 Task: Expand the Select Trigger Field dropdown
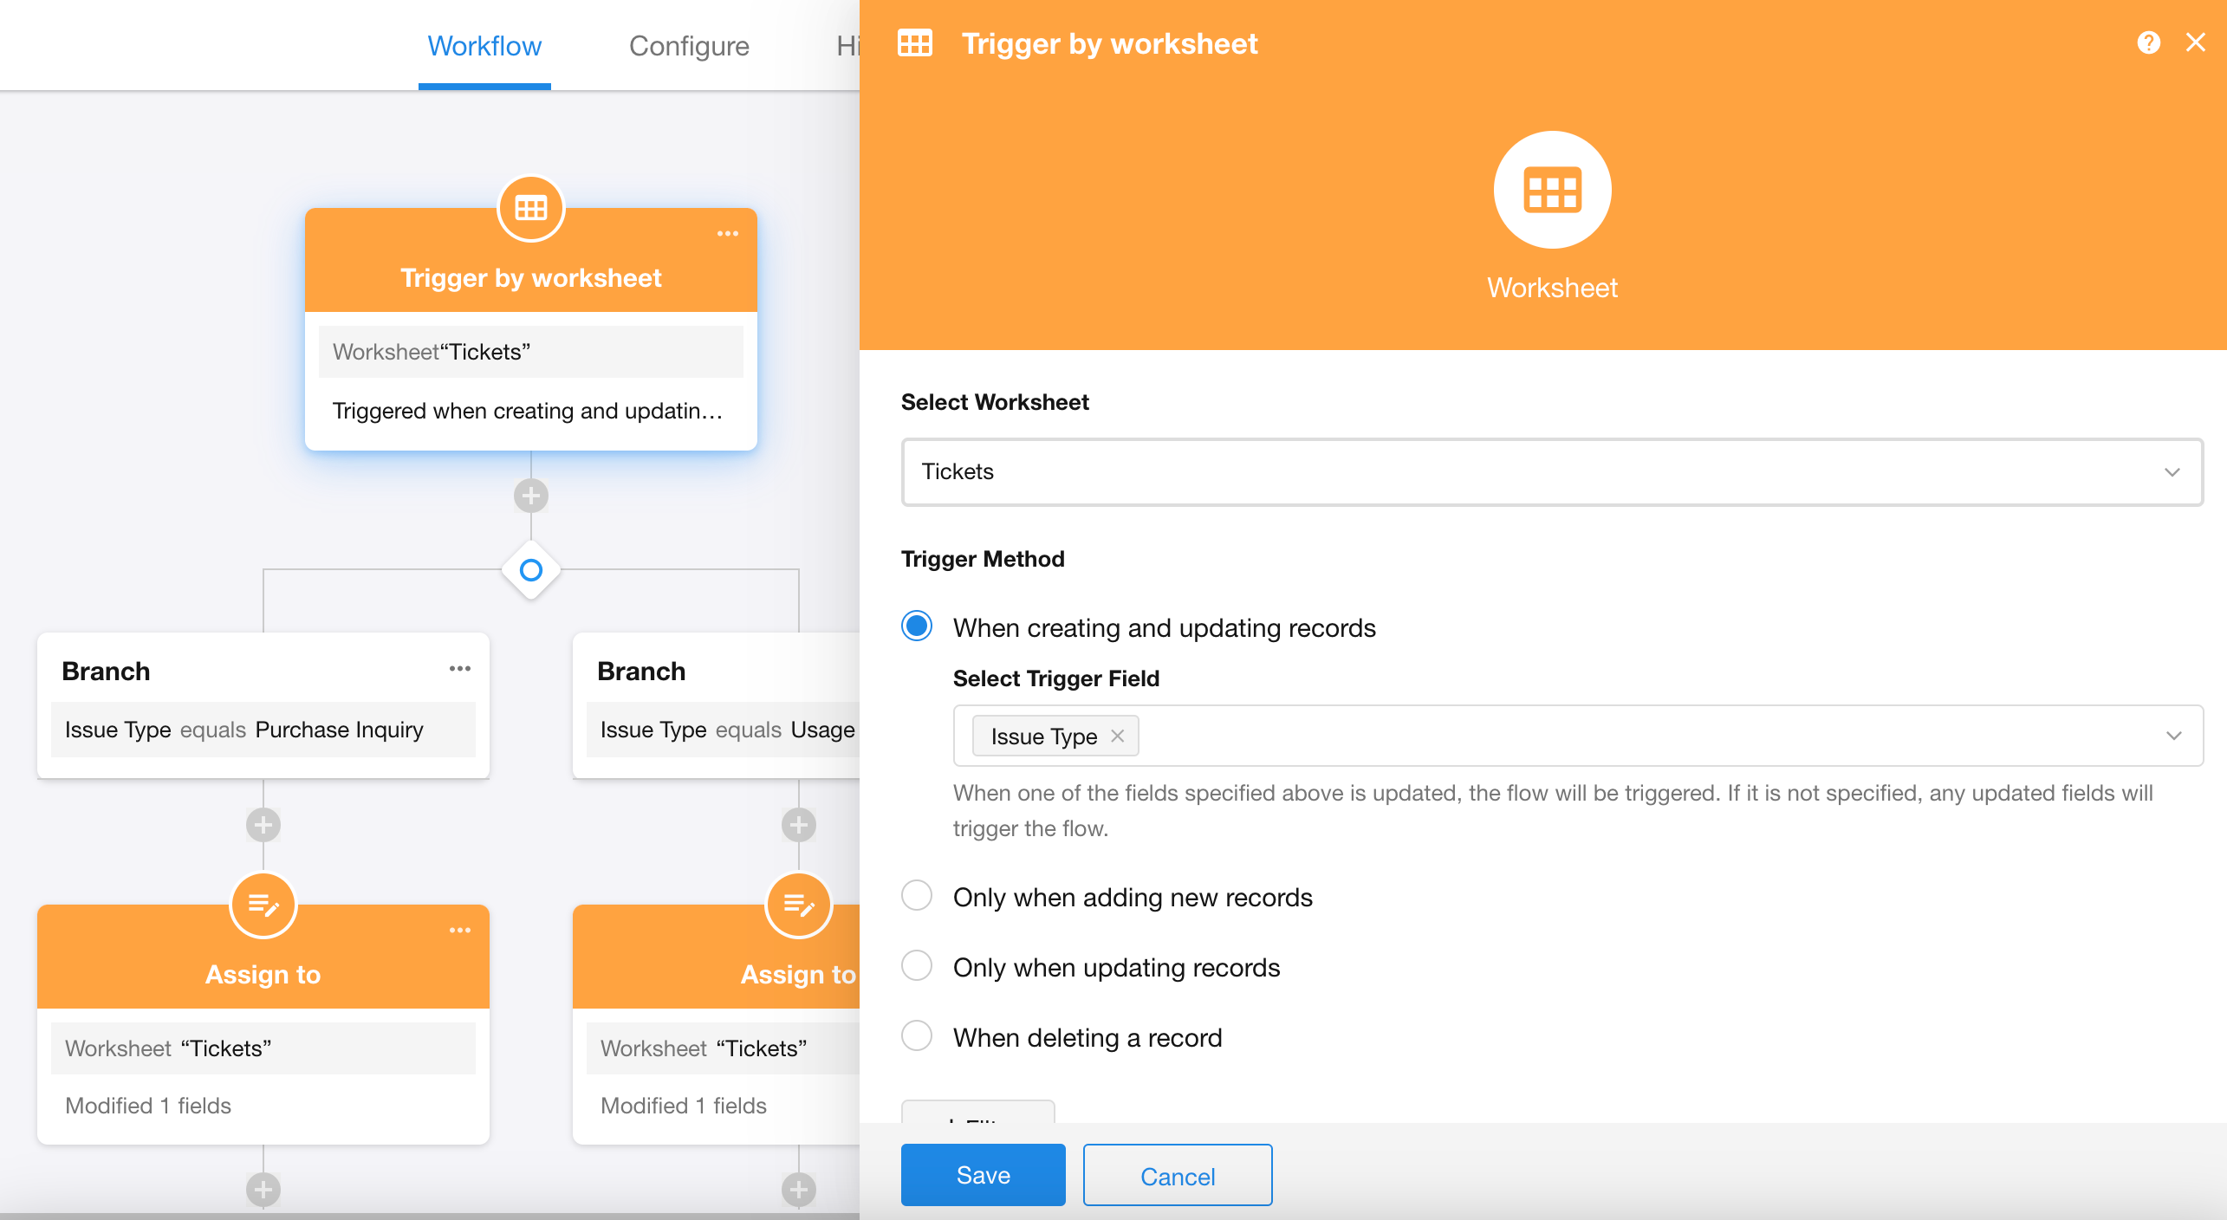point(2172,736)
